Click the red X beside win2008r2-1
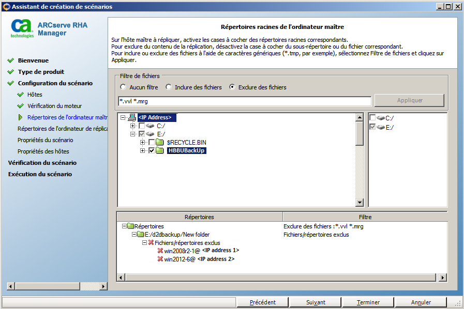 tap(160, 251)
